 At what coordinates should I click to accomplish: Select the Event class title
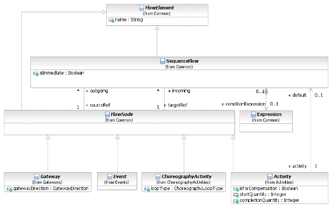[x=120, y=177]
